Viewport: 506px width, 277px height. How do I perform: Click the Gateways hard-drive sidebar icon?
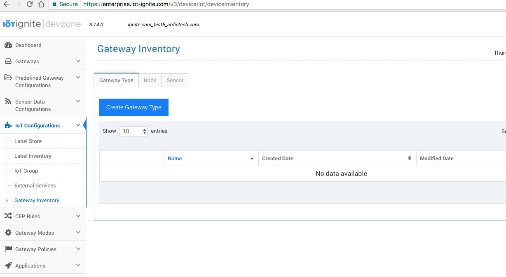tap(8, 61)
